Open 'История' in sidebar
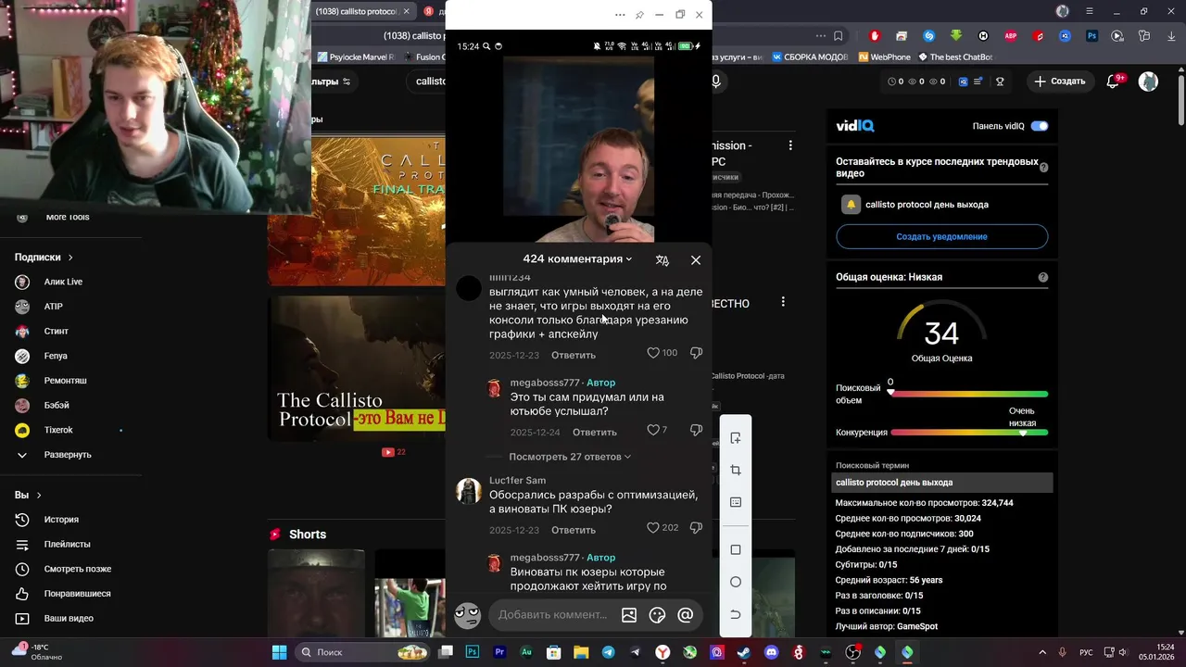Image resolution: width=1186 pixels, height=667 pixels. [x=61, y=520]
